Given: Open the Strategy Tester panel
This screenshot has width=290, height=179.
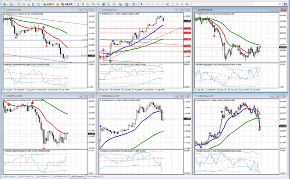Looking at the screenshot, I should pyautogui.click(x=39, y=4).
